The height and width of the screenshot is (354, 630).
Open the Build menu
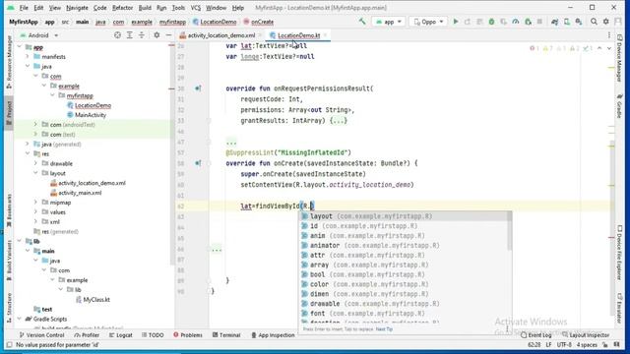(145, 8)
